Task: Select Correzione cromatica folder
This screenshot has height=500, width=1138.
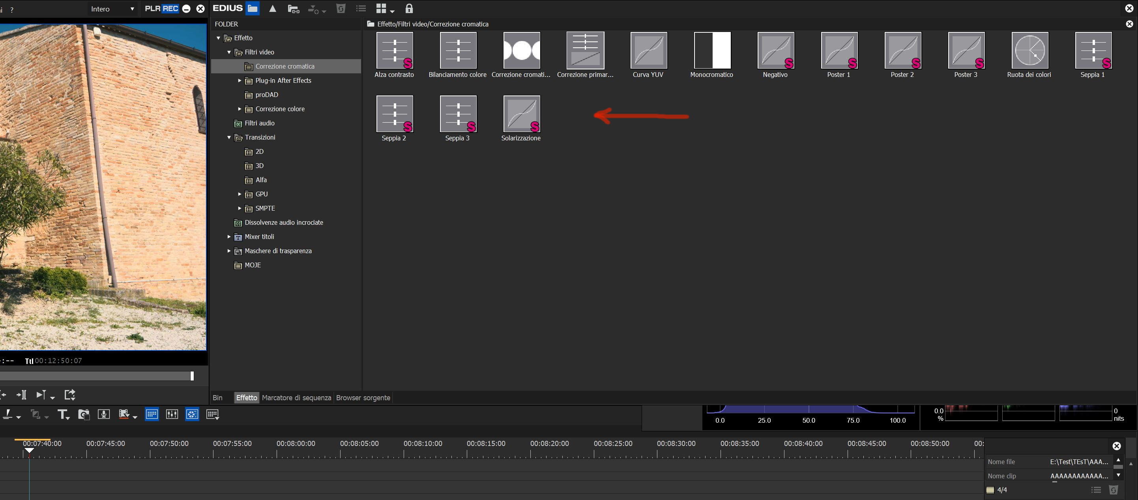Action: point(286,66)
